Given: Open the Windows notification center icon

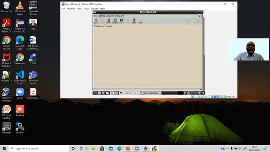Looking at the screenshot, I should 265,148.
